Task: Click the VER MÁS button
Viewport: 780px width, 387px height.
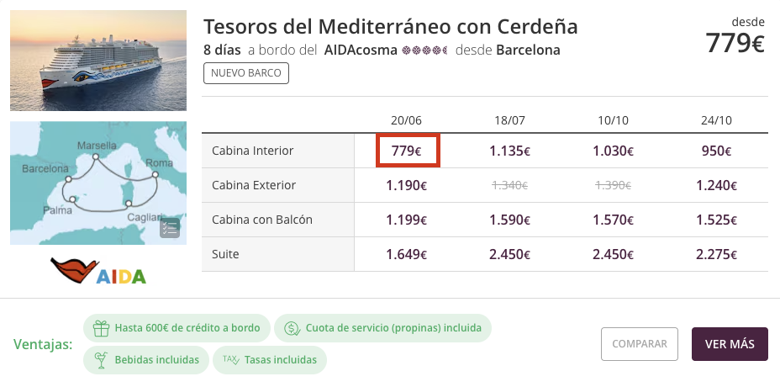Action: click(x=730, y=344)
